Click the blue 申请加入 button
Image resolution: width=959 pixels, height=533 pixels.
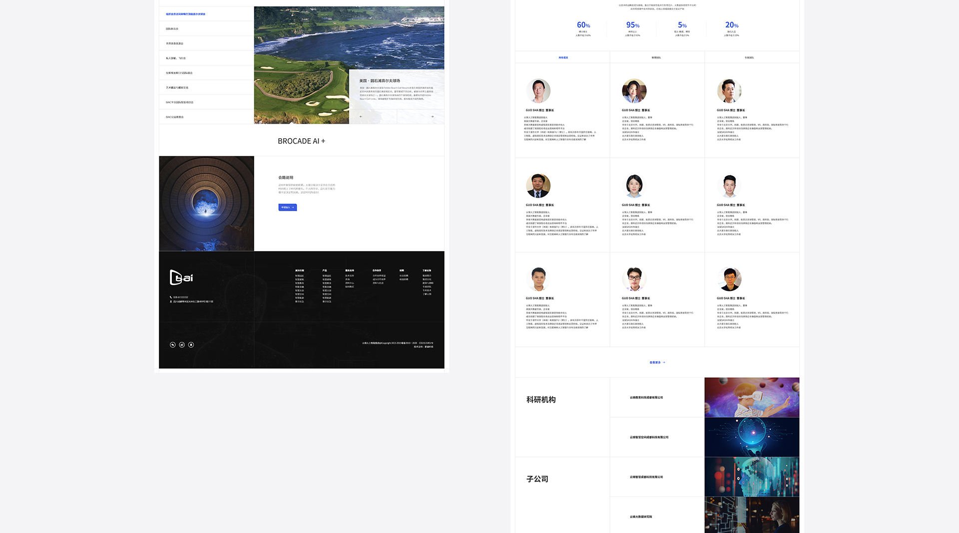[x=288, y=208]
